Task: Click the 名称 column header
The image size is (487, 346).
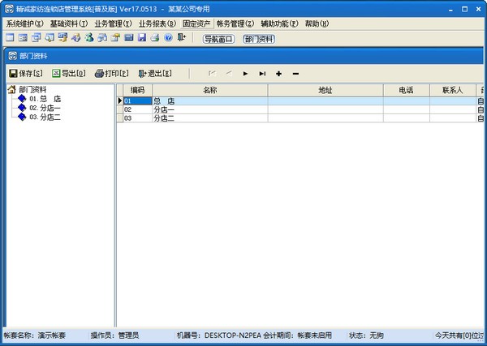Action: [x=210, y=90]
